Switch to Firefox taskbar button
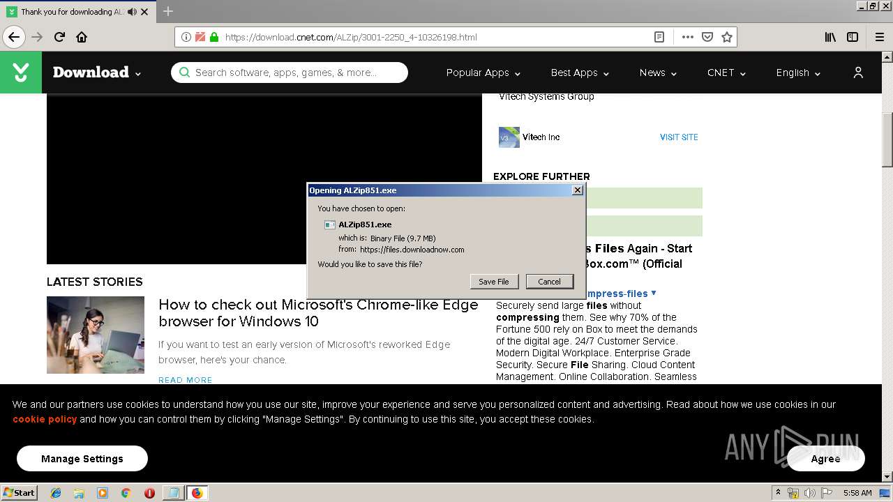 pos(197,493)
